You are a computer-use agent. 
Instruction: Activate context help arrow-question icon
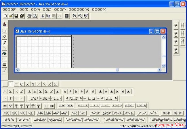(86, 16)
